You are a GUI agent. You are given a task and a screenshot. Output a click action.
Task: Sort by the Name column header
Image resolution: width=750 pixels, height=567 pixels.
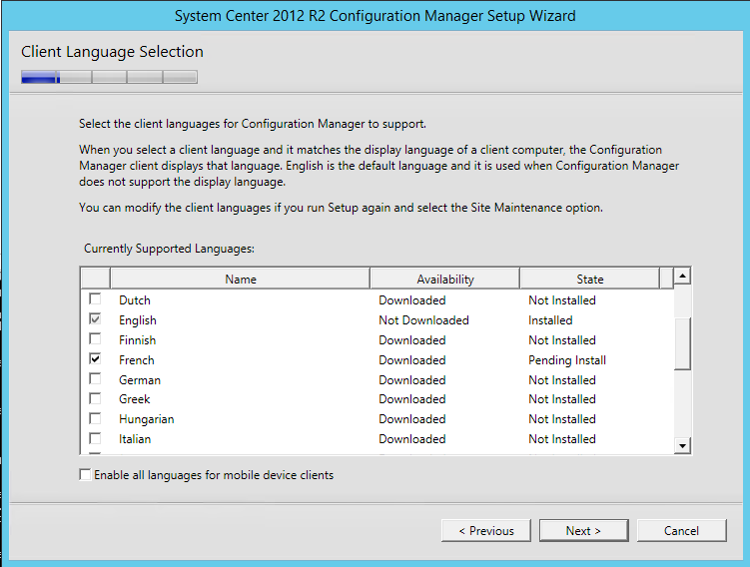point(240,279)
